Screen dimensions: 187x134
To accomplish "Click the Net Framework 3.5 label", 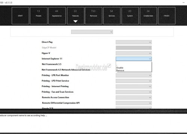I will tap(52, 64).
